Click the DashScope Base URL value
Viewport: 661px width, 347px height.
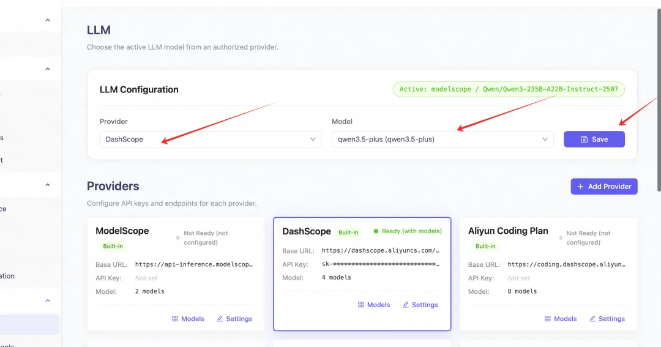pyautogui.click(x=381, y=250)
